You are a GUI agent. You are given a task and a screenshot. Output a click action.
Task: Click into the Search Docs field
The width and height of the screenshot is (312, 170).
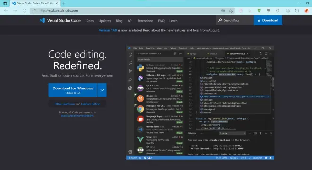(x=235, y=20)
